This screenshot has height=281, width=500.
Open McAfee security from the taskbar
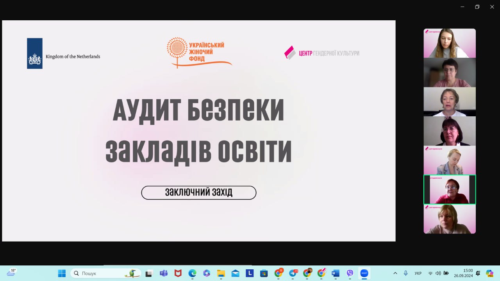point(178,273)
